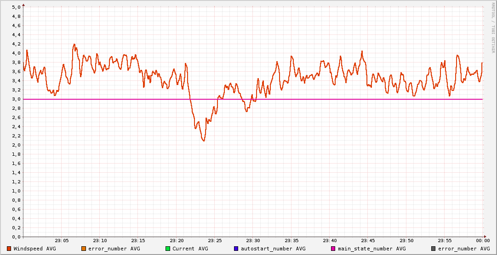Select the main_state_number AVG legend text

pyautogui.click(x=371, y=249)
